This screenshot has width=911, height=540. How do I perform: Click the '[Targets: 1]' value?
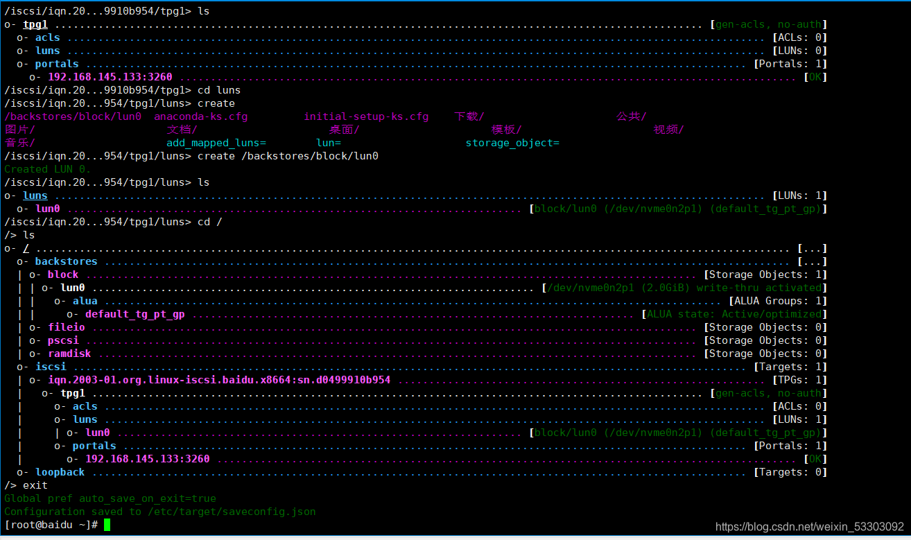[x=790, y=367]
